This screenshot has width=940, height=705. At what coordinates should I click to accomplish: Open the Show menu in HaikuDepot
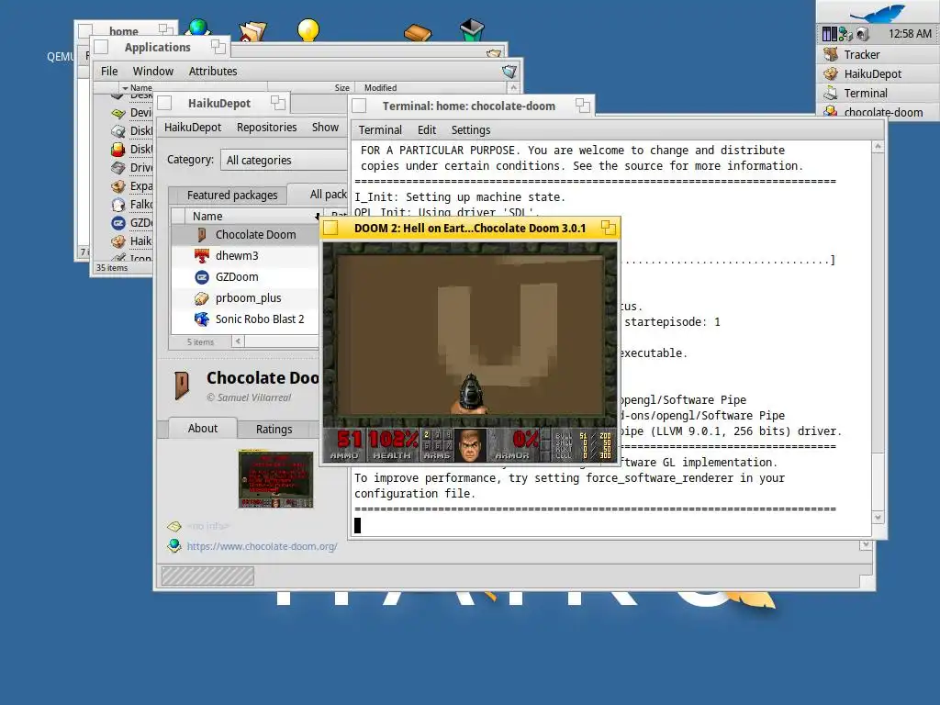(x=325, y=127)
